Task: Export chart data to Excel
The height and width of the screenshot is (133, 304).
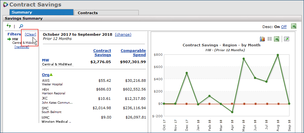Action: click(277, 39)
